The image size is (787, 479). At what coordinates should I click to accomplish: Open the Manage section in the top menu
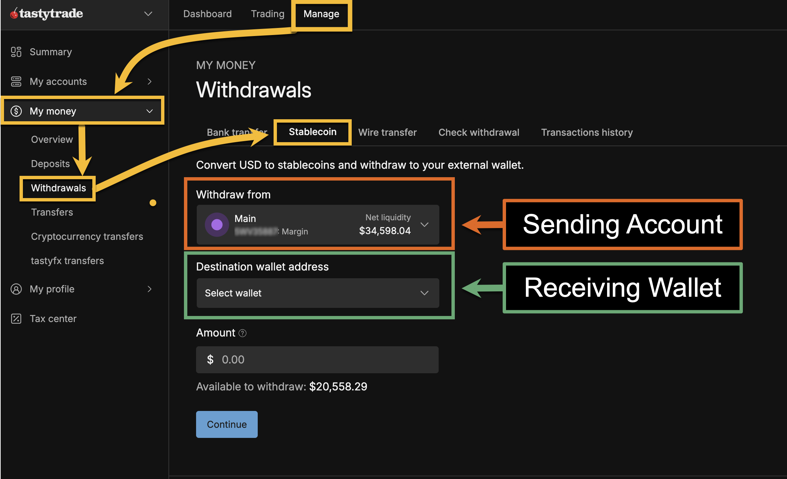321,14
